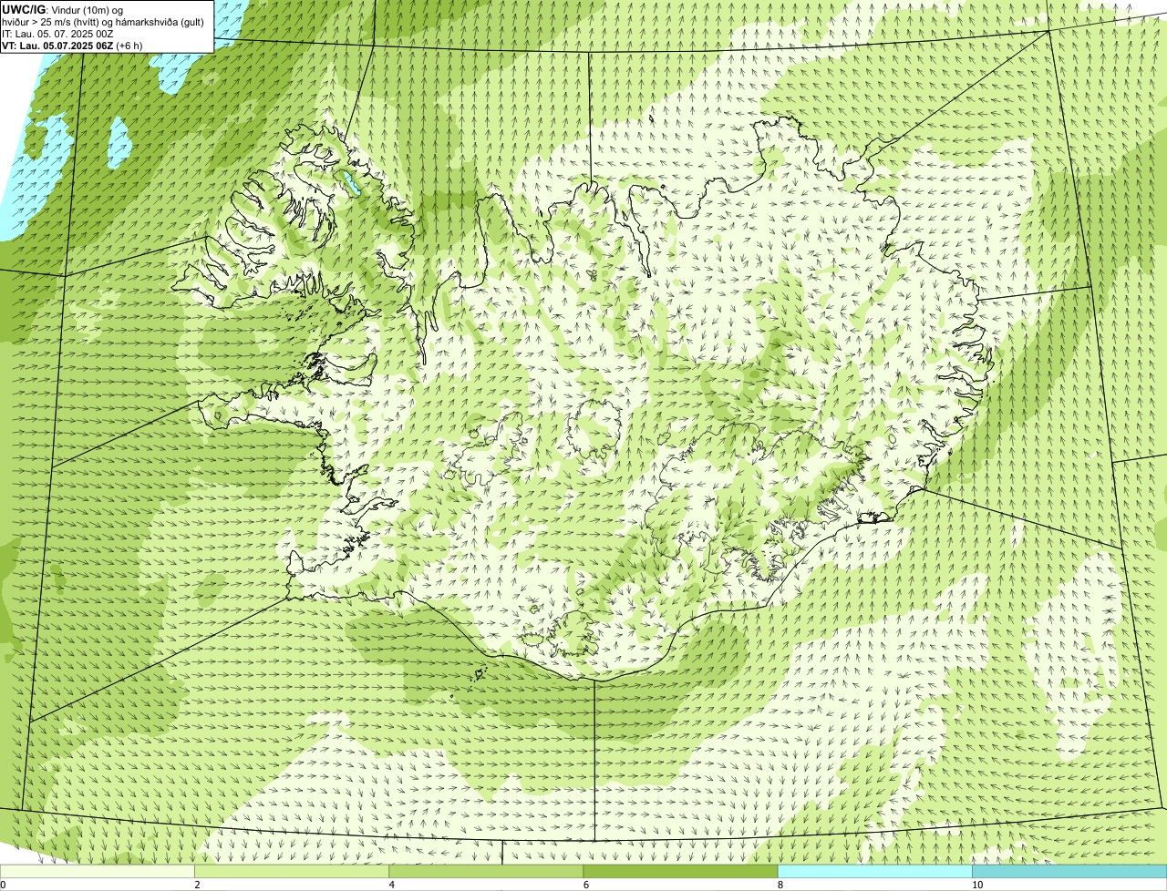Screen dimensions: 1167x891
Task: Click the light cyan 8–10 m/s colorbar segment
Action: (x=874, y=871)
